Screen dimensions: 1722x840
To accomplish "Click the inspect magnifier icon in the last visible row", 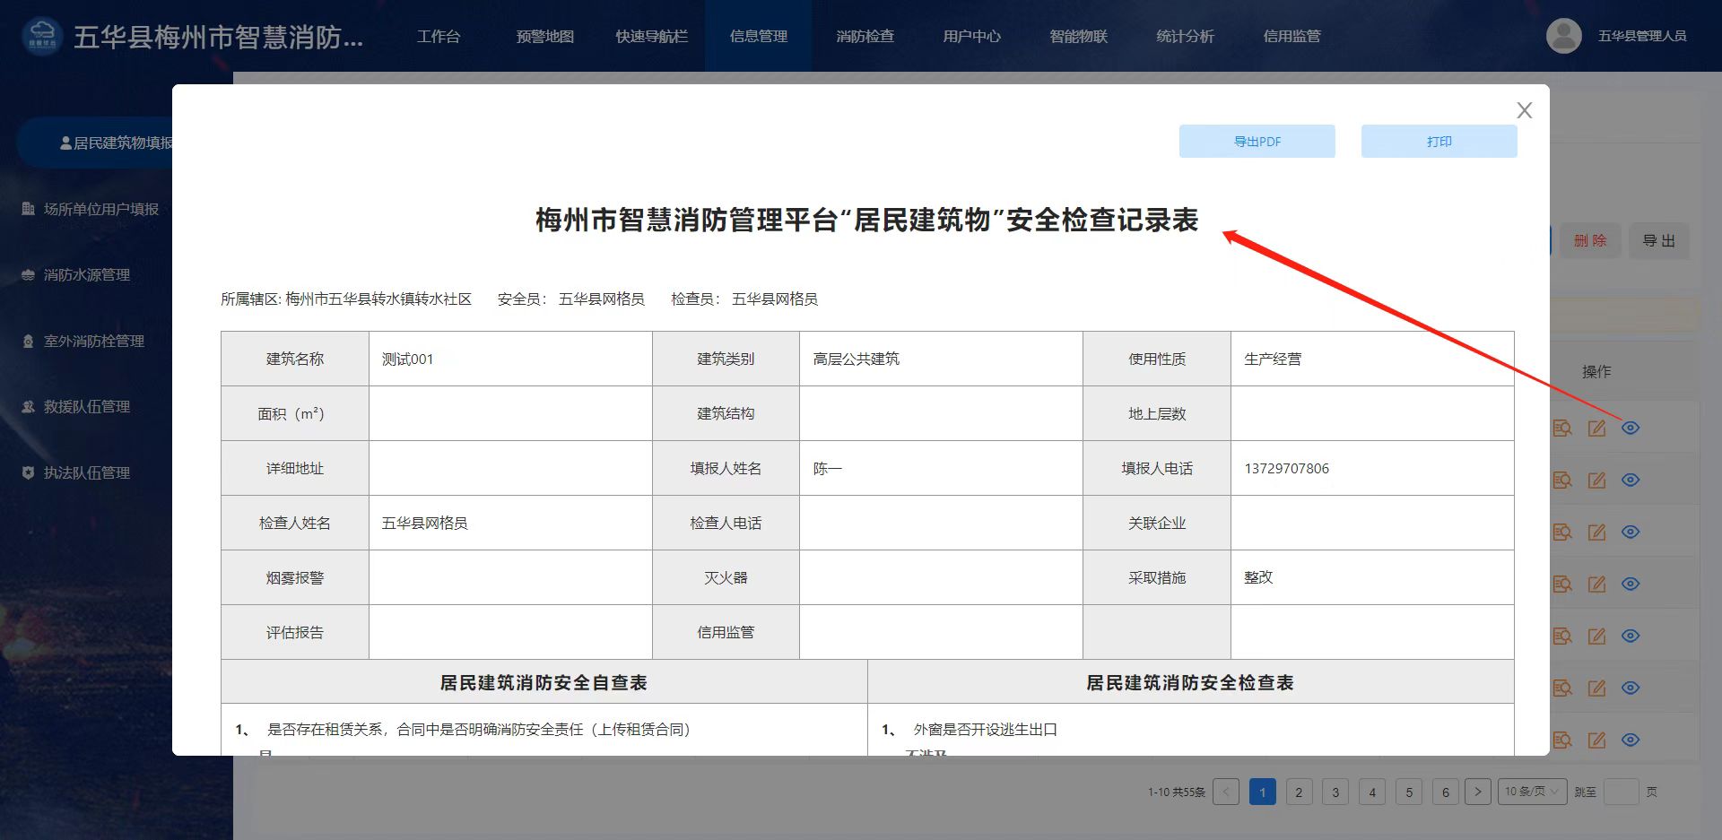I will [1561, 740].
